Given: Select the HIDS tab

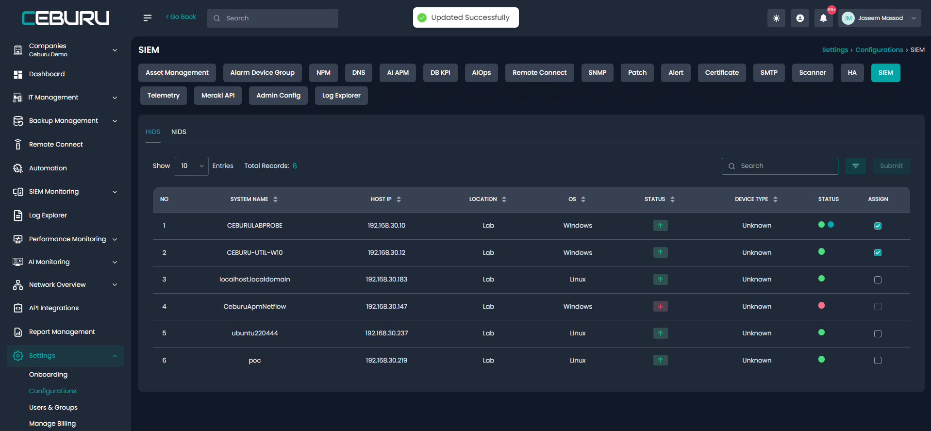Looking at the screenshot, I should point(153,132).
